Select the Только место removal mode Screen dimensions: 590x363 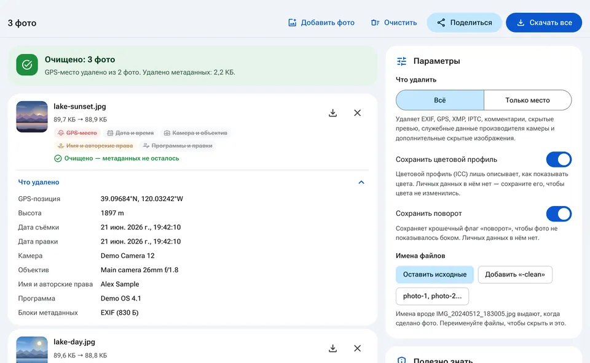(527, 100)
